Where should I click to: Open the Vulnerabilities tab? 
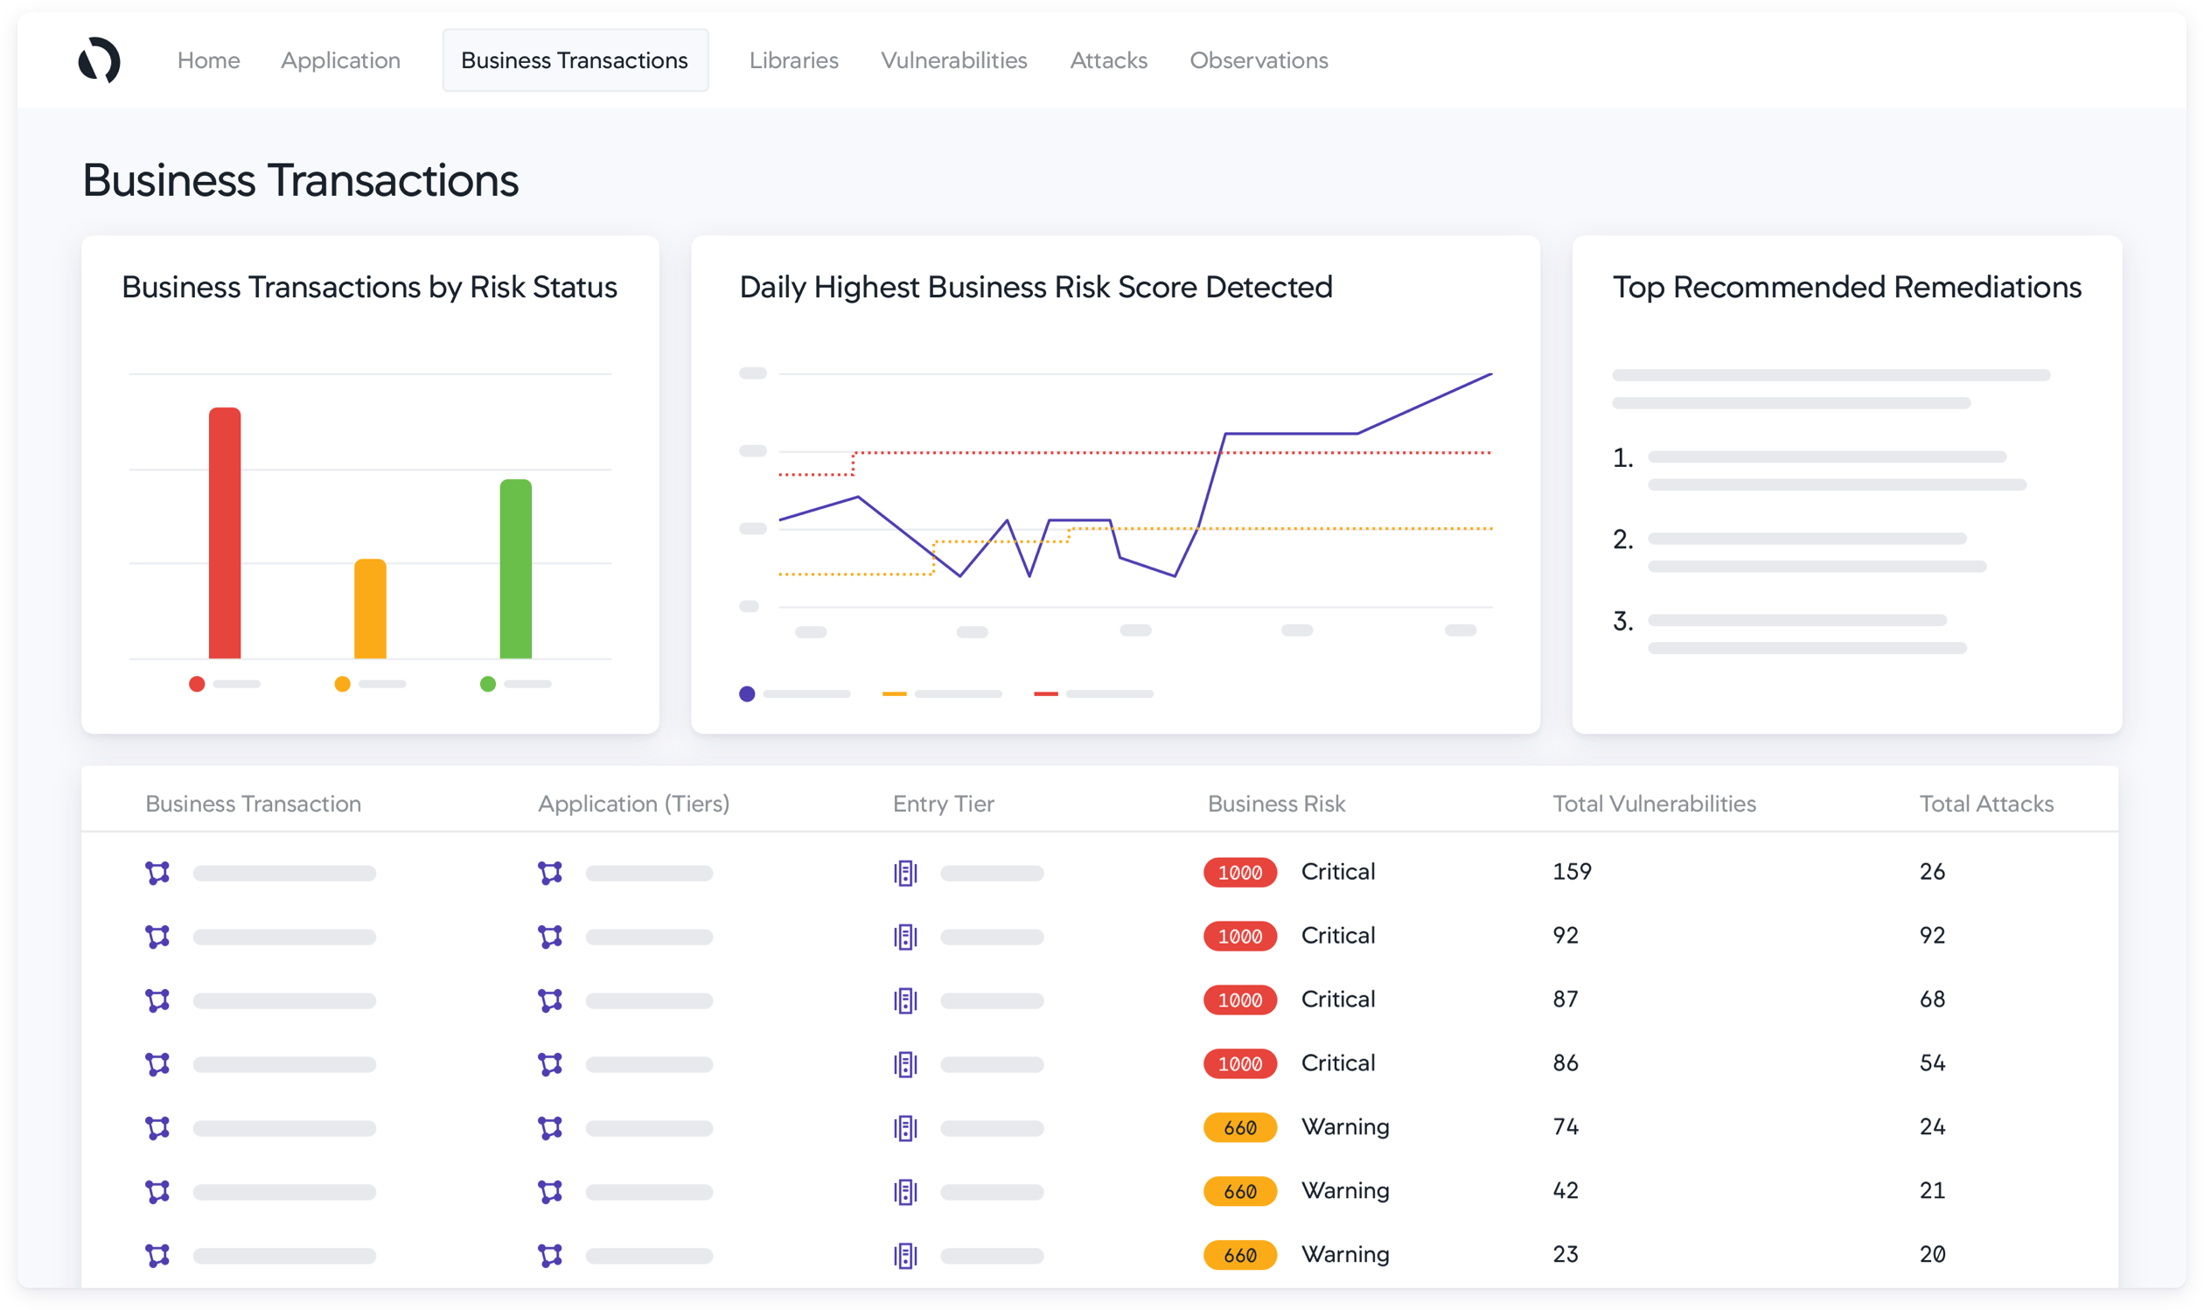953,60
